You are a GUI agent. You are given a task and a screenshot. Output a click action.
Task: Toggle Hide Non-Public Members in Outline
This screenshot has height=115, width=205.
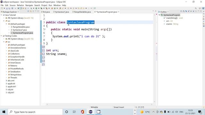(x=191, y=11)
